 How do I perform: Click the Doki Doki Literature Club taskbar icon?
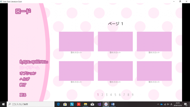click(106, 104)
